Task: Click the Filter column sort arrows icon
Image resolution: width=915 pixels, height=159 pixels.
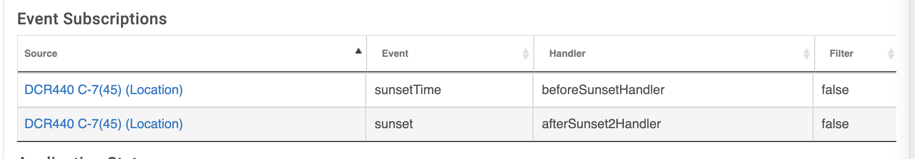Action: (x=891, y=54)
